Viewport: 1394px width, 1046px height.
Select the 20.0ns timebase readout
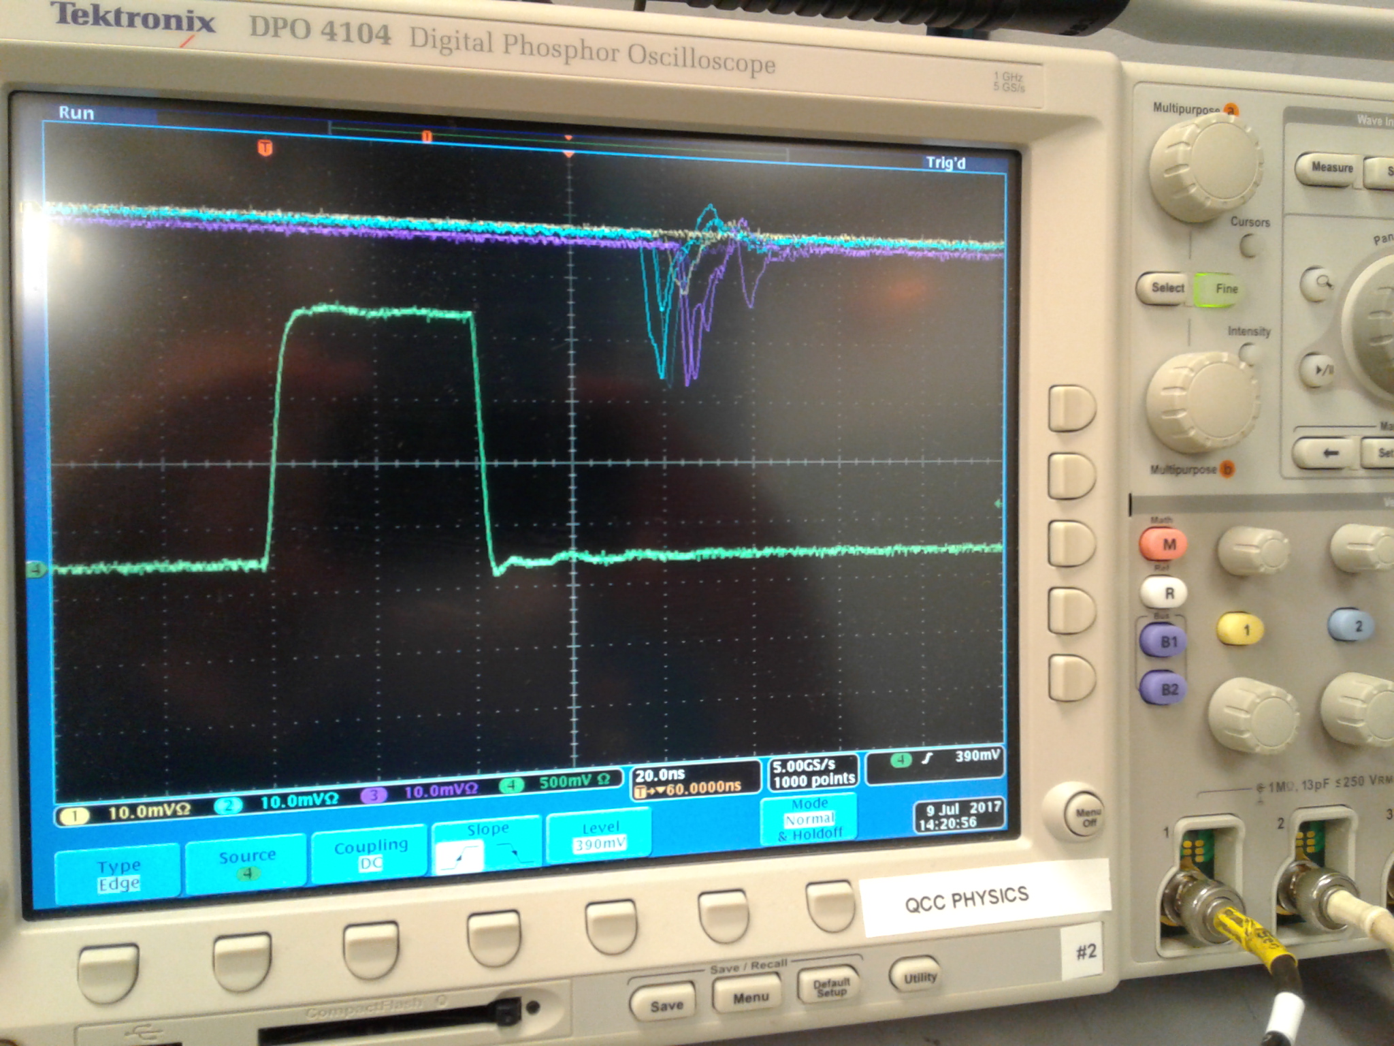[x=660, y=775]
